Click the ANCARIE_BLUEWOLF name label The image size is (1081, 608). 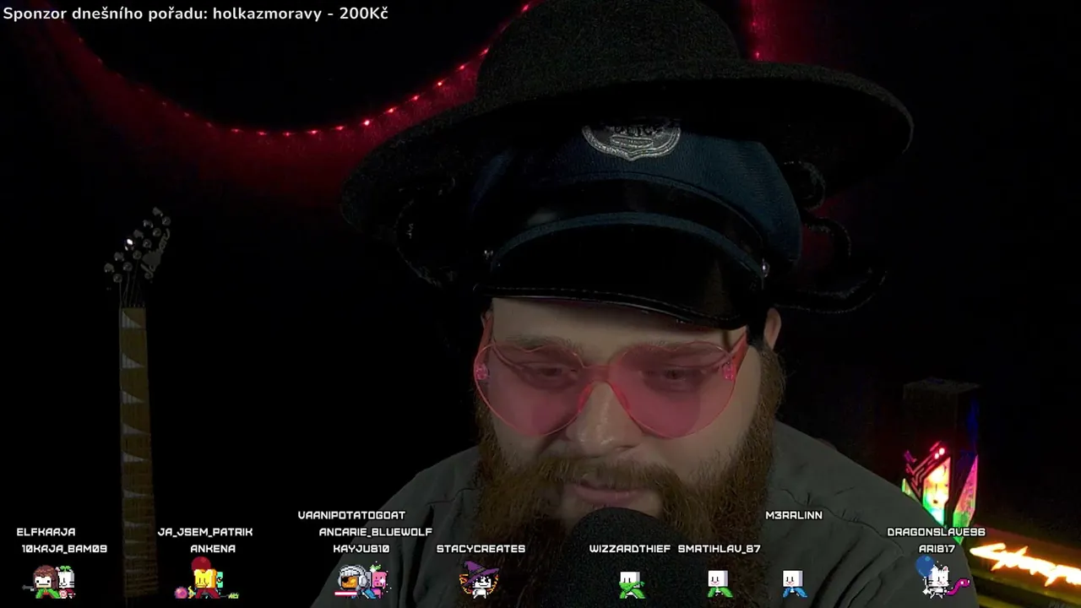click(x=376, y=532)
